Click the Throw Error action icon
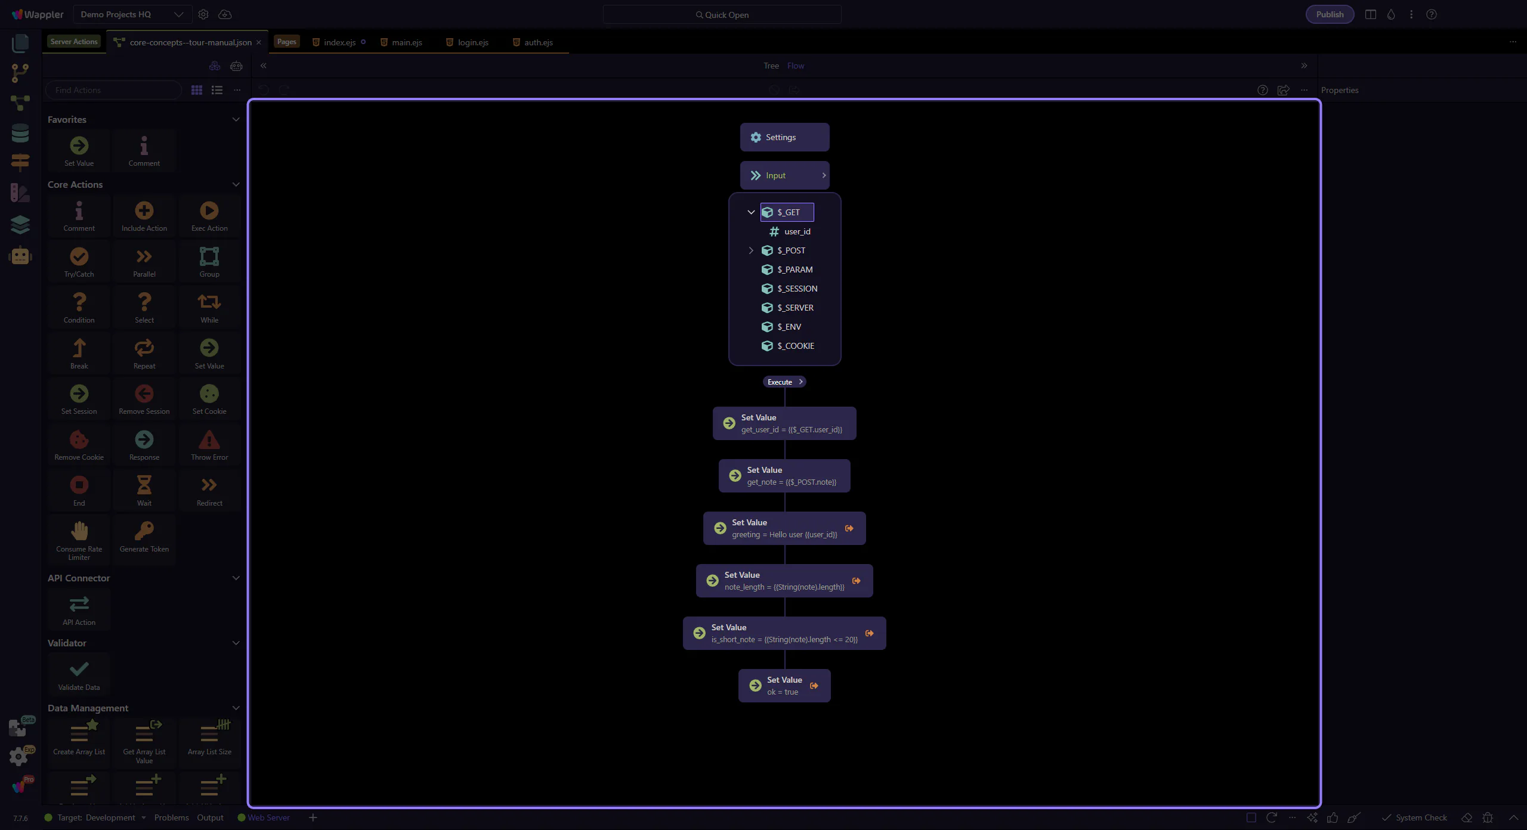1527x830 pixels. click(209, 440)
